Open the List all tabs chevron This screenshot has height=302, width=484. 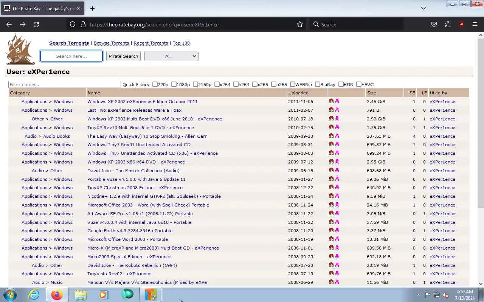click(423, 8)
